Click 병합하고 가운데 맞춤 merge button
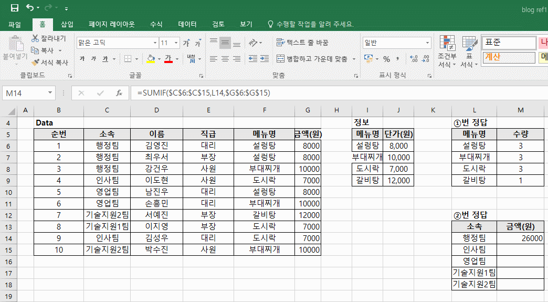This screenshot has width=548, height=302. pos(312,59)
